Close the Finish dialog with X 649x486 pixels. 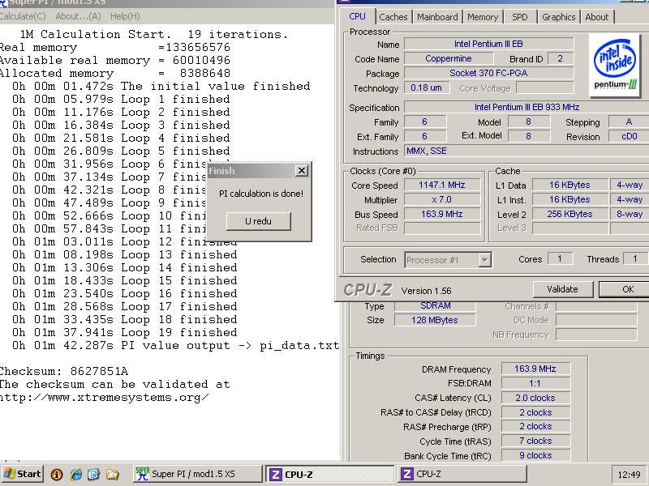point(302,170)
